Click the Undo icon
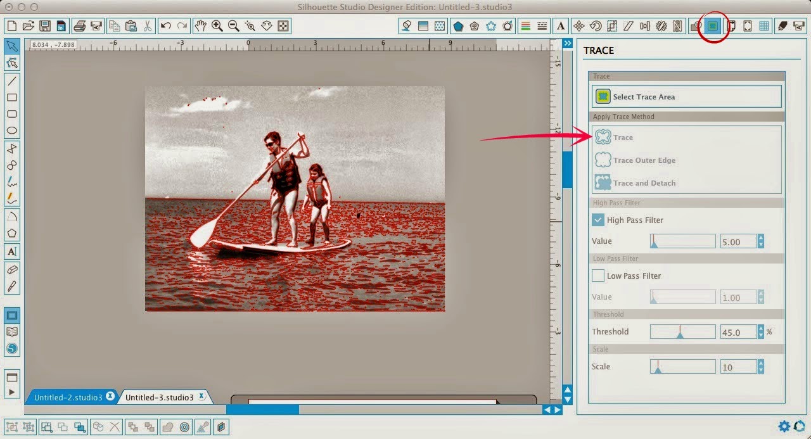This screenshot has height=439, width=811. coord(166,26)
